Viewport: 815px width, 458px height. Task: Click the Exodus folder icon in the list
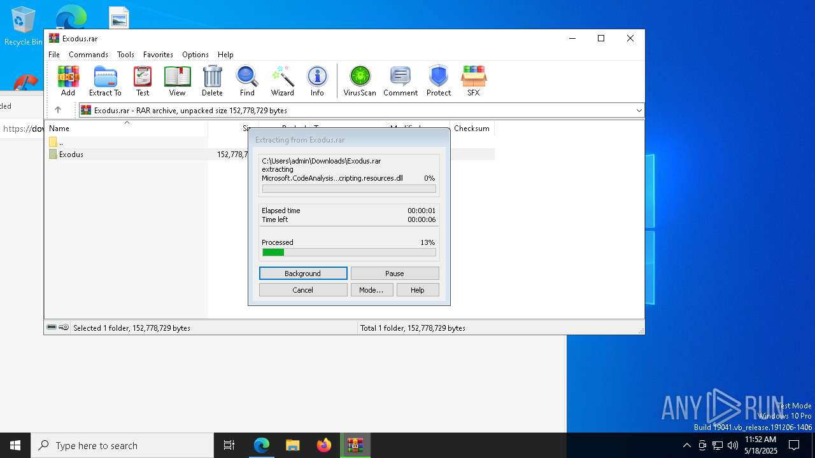tap(53, 154)
